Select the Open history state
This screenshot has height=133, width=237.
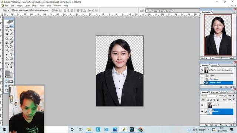218,75
